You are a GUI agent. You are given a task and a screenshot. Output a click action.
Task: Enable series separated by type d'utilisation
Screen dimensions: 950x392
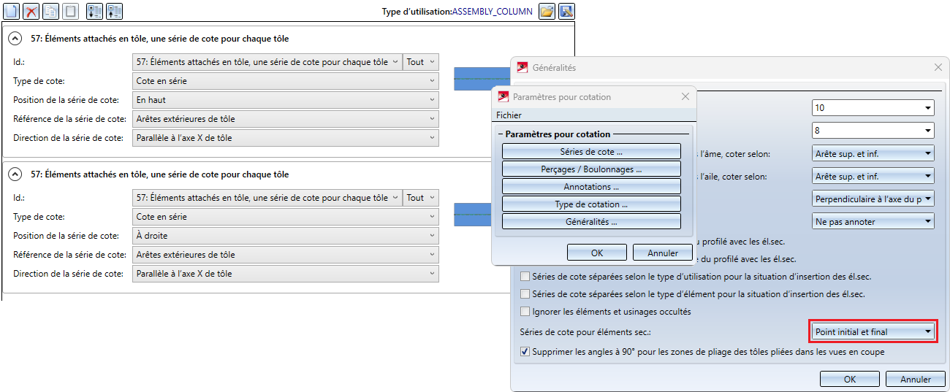pyautogui.click(x=525, y=277)
